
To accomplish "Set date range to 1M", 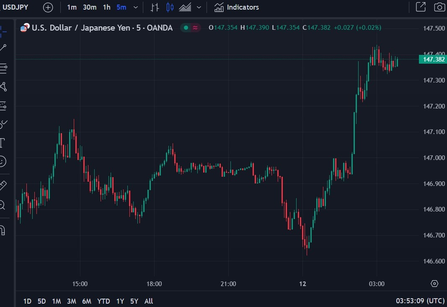I will (57, 301).
